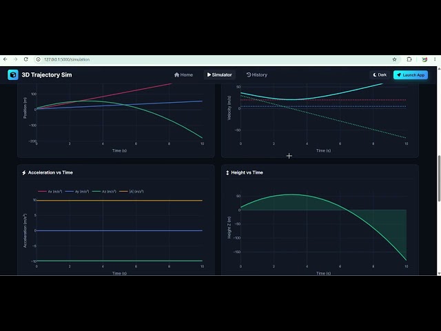Go back with browser back arrow
Viewport: 441px width, 331px height.
[x=5, y=59]
